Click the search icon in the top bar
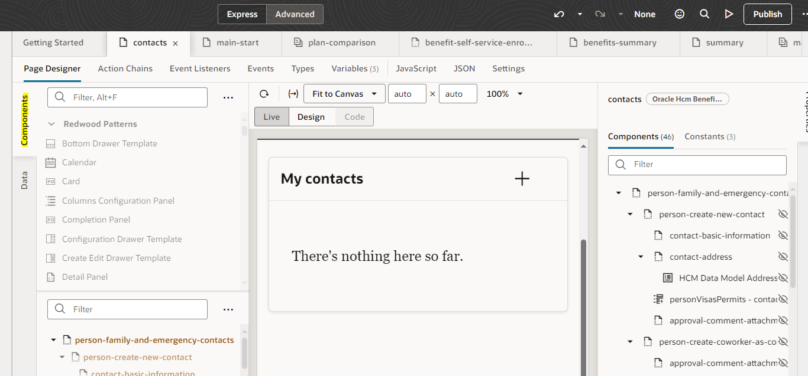 click(704, 14)
